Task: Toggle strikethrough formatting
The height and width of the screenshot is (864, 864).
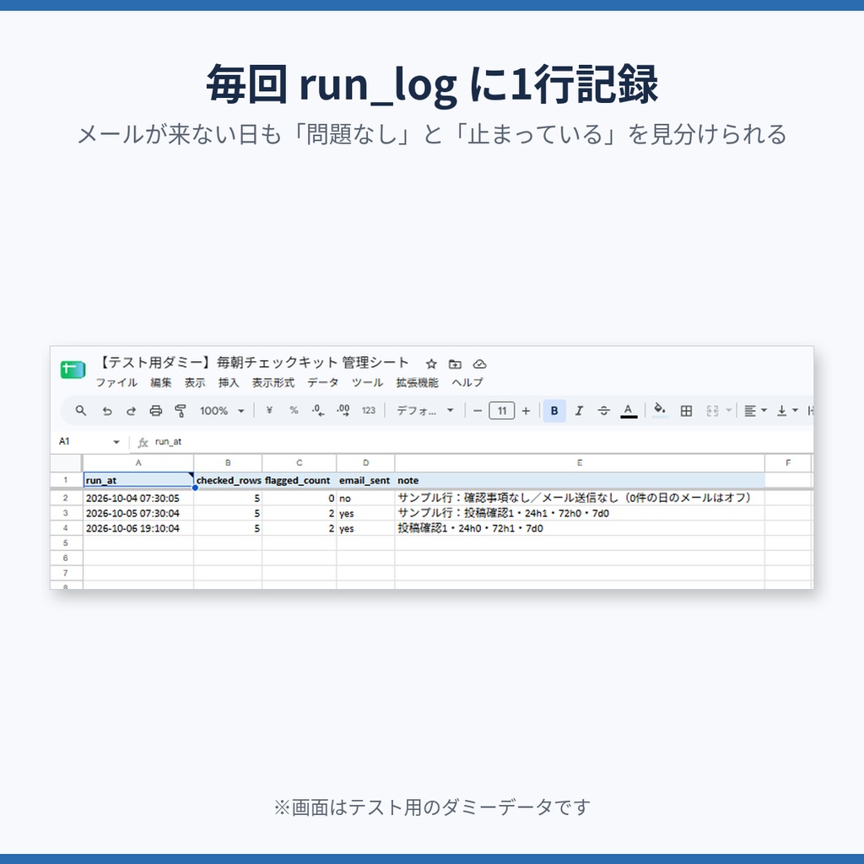Action: click(604, 411)
